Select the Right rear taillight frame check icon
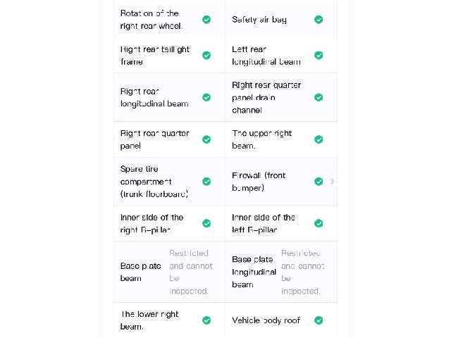Image resolution: width=451 pixels, height=338 pixels. pyautogui.click(x=206, y=55)
